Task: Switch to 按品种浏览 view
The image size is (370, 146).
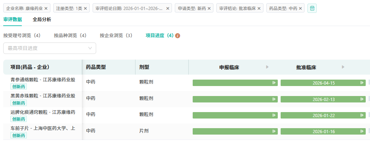Action: coord(70,36)
